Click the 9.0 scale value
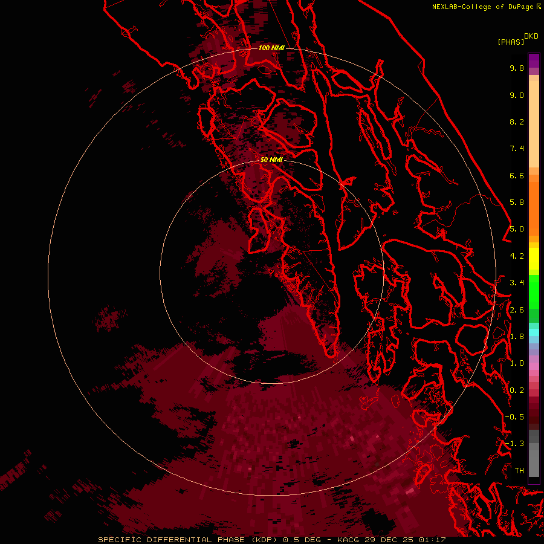544x544 pixels. [517, 95]
